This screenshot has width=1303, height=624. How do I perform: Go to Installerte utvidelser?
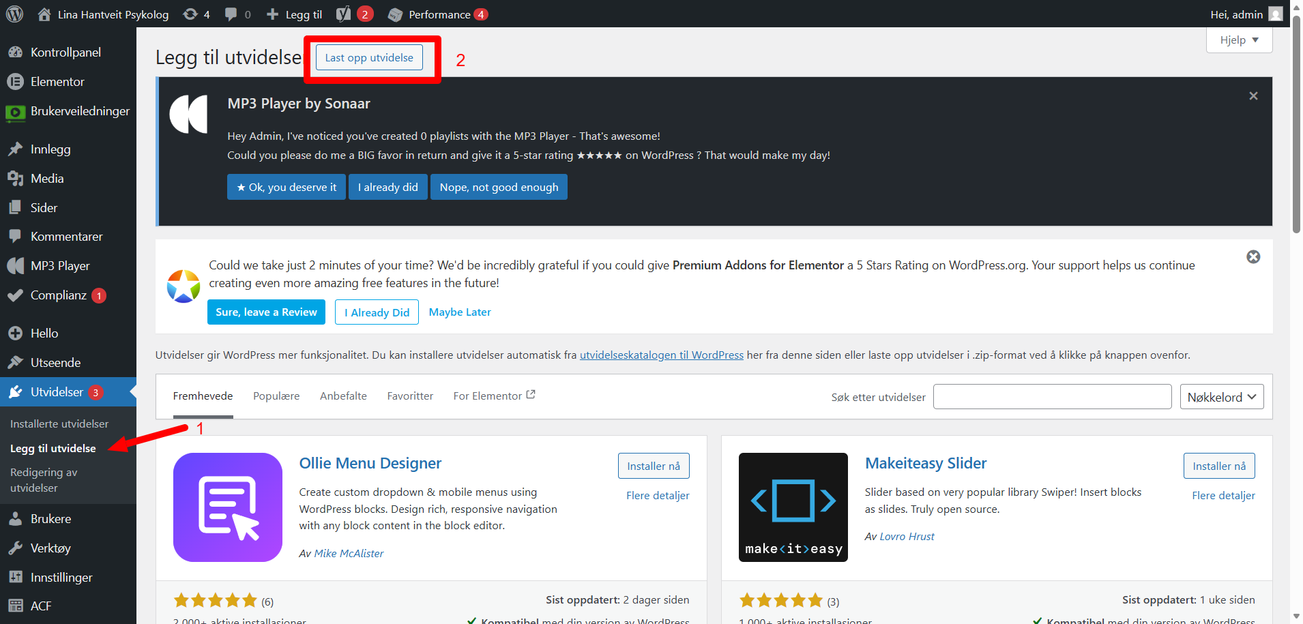(59, 424)
